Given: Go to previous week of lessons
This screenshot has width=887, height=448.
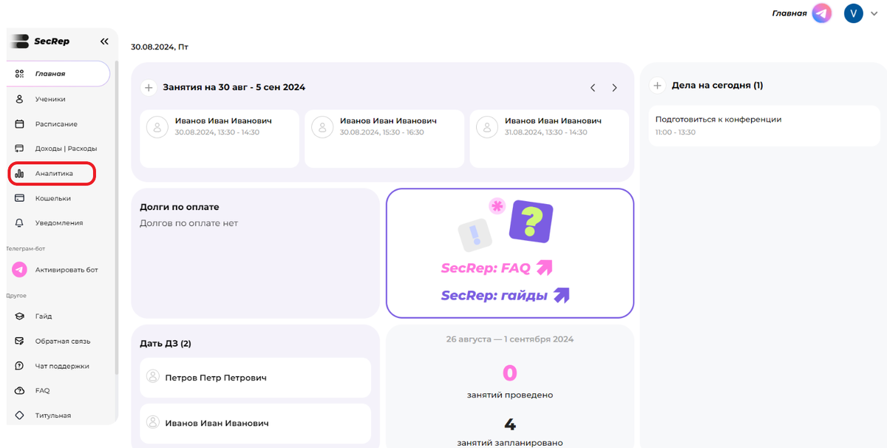Looking at the screenshot, I should pos(593,88).
